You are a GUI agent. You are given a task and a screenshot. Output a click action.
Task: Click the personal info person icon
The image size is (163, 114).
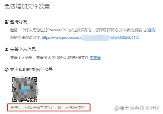click(7, 49)
